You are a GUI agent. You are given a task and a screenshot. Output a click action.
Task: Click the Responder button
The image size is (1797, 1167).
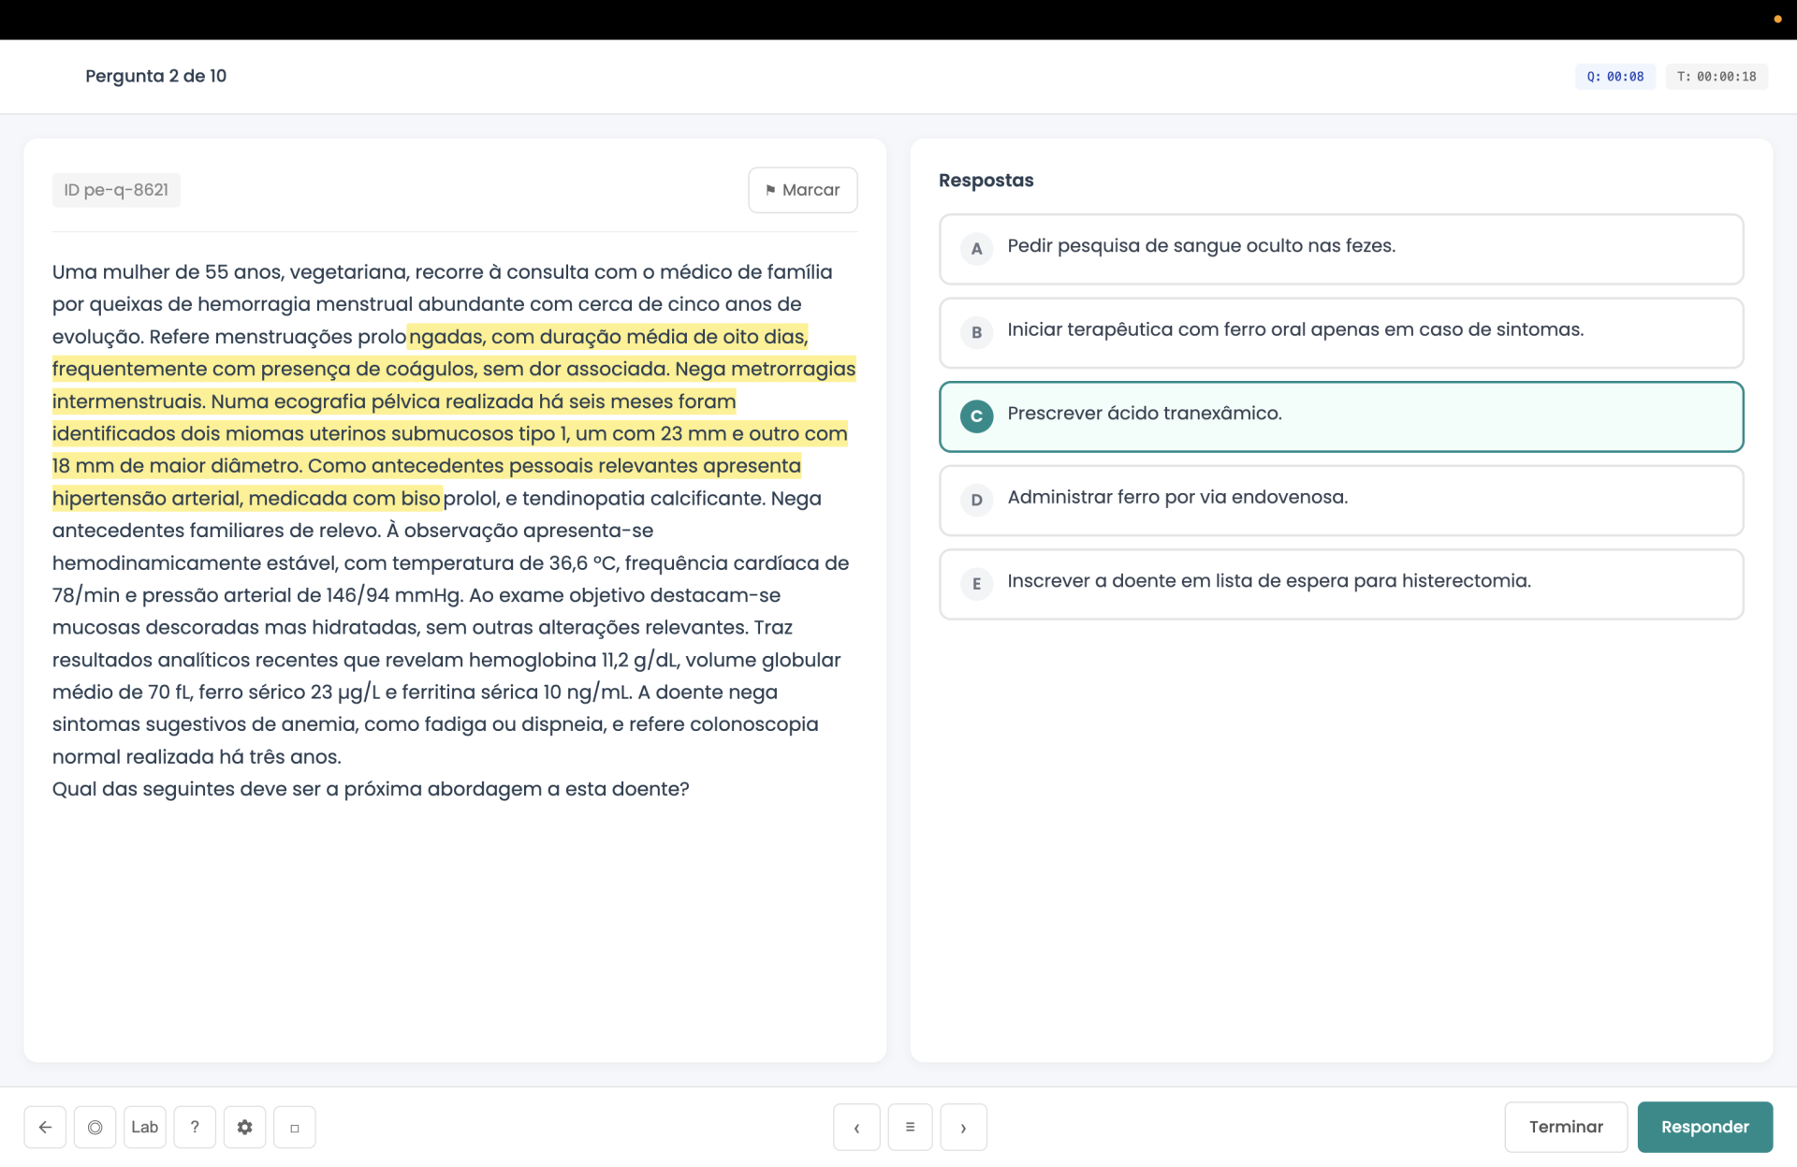(x=1704, y=1127)
